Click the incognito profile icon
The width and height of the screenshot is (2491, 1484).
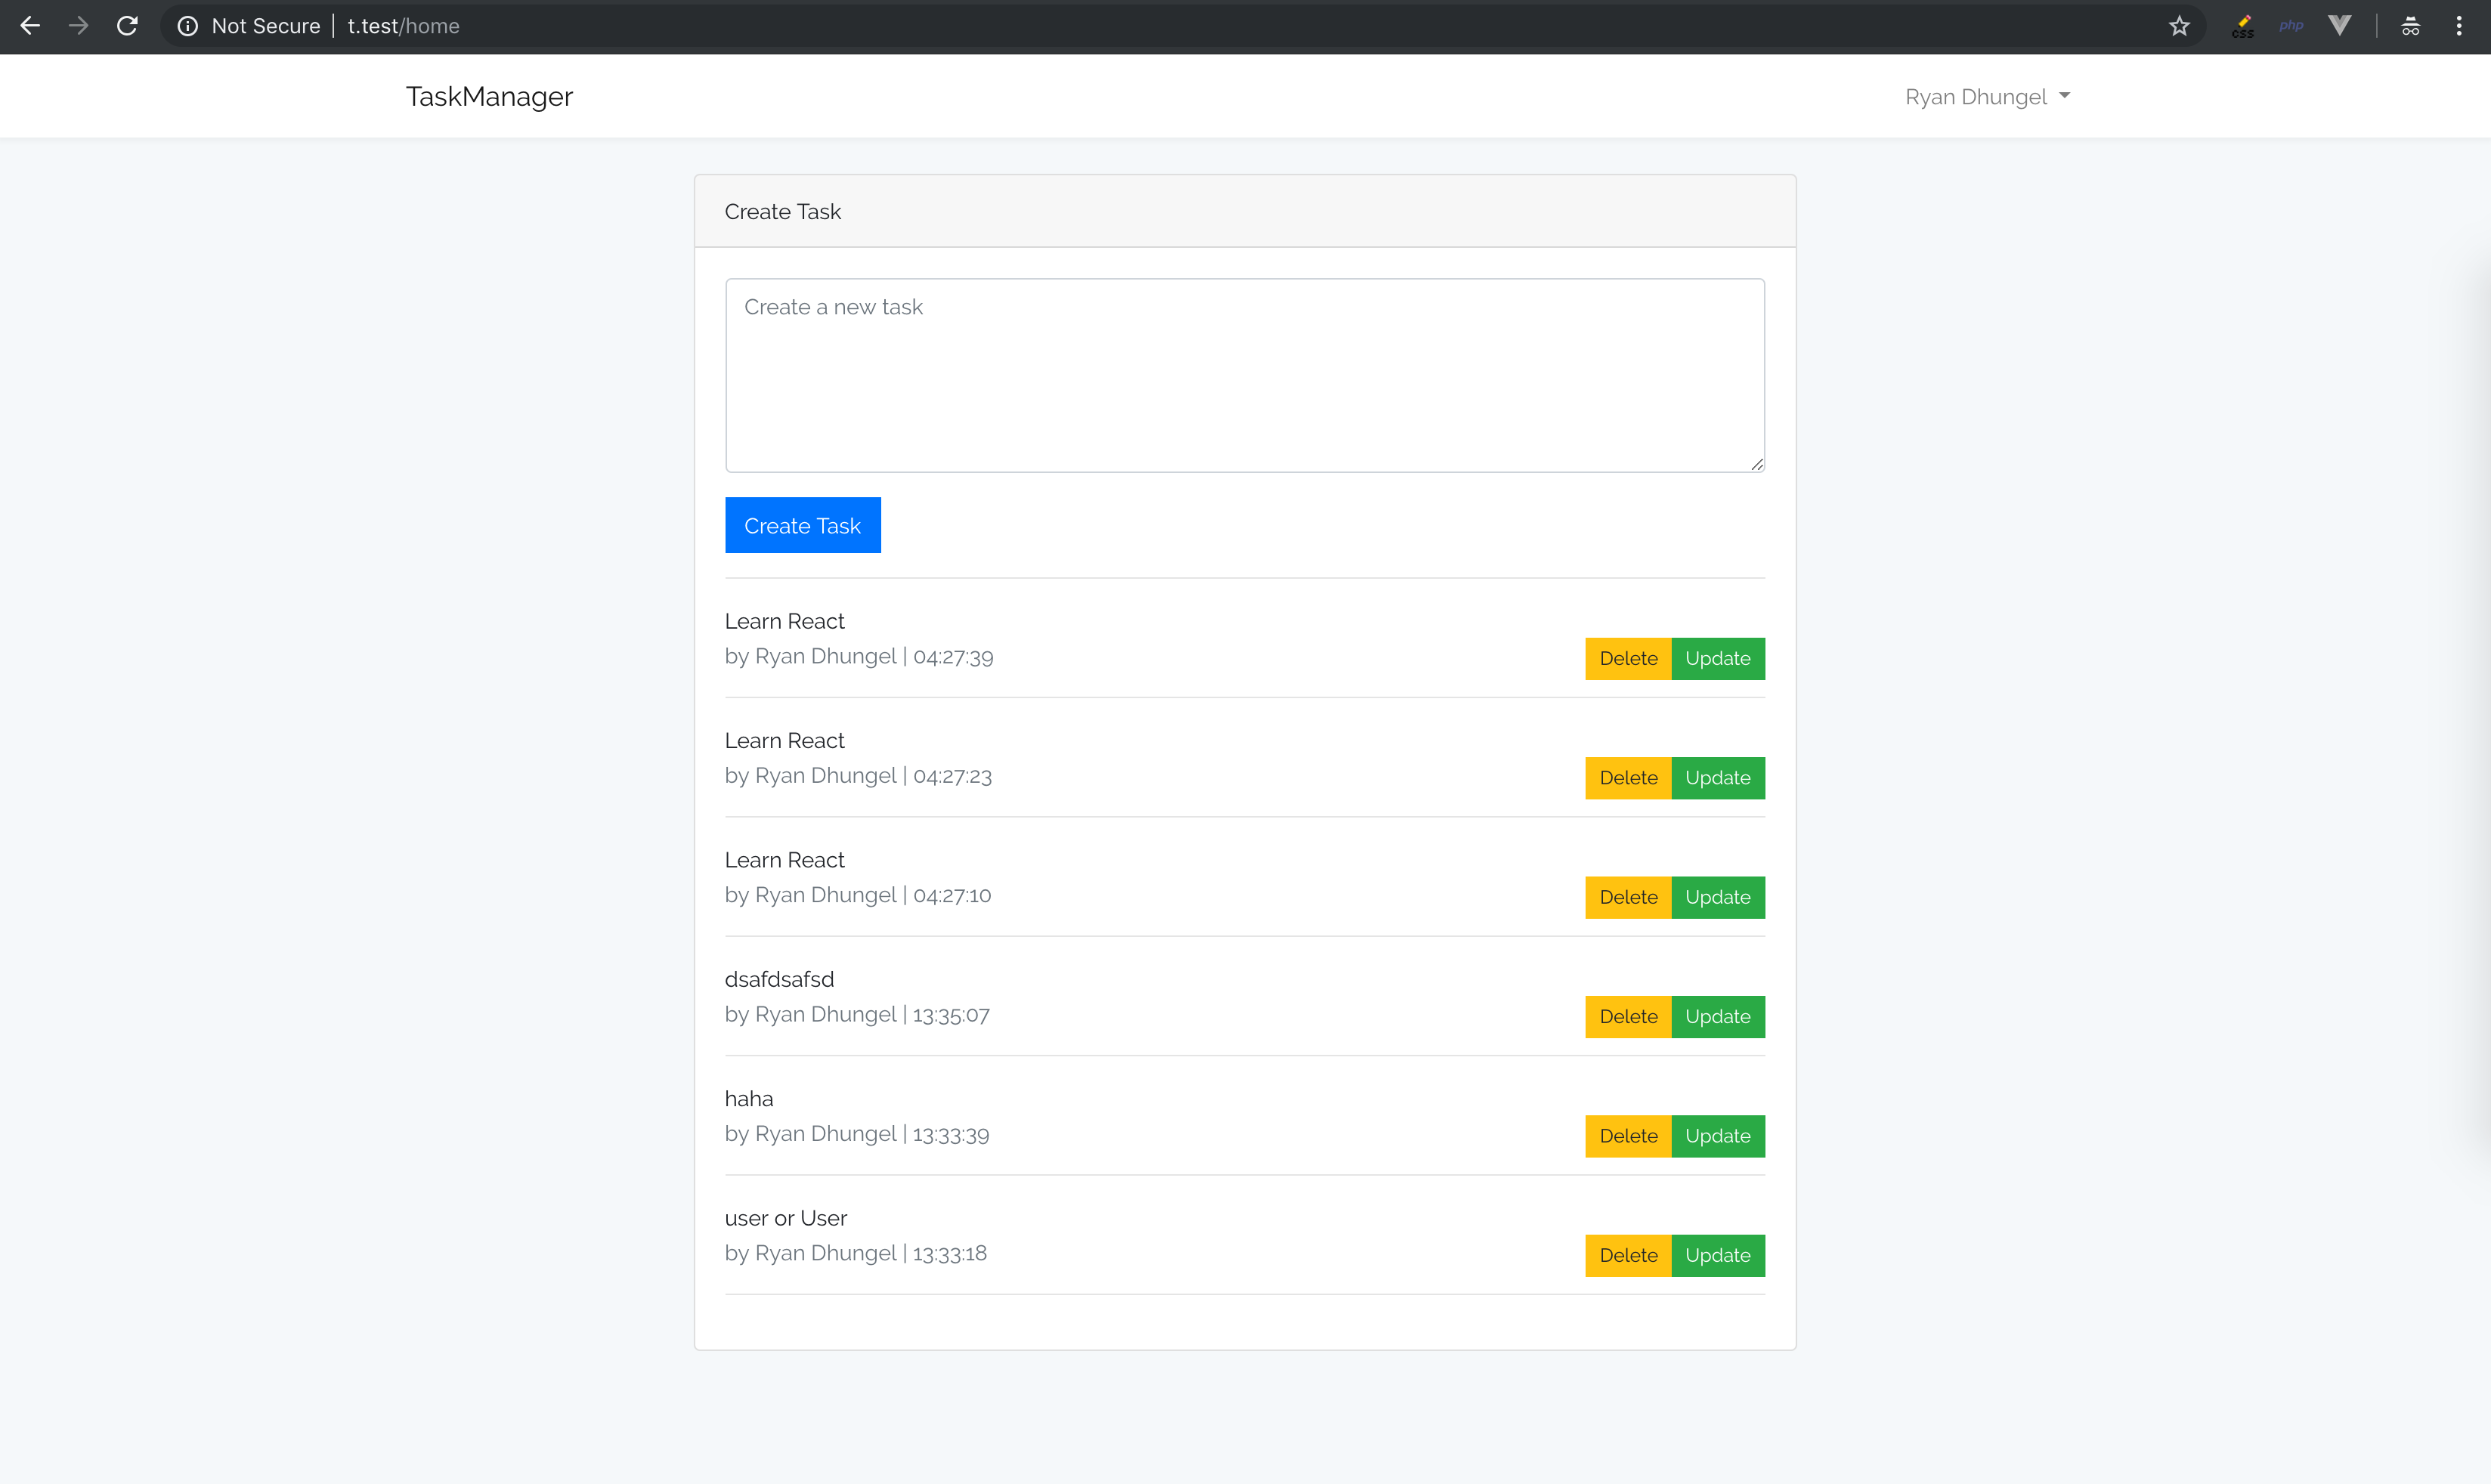pyautogui.click(x=2410, y=26)
